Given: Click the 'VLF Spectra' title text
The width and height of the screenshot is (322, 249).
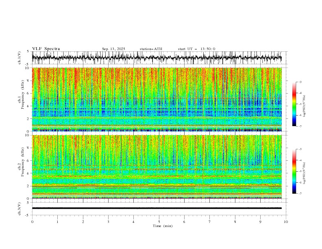Looking at the screenshot, I should pos(46,49).
